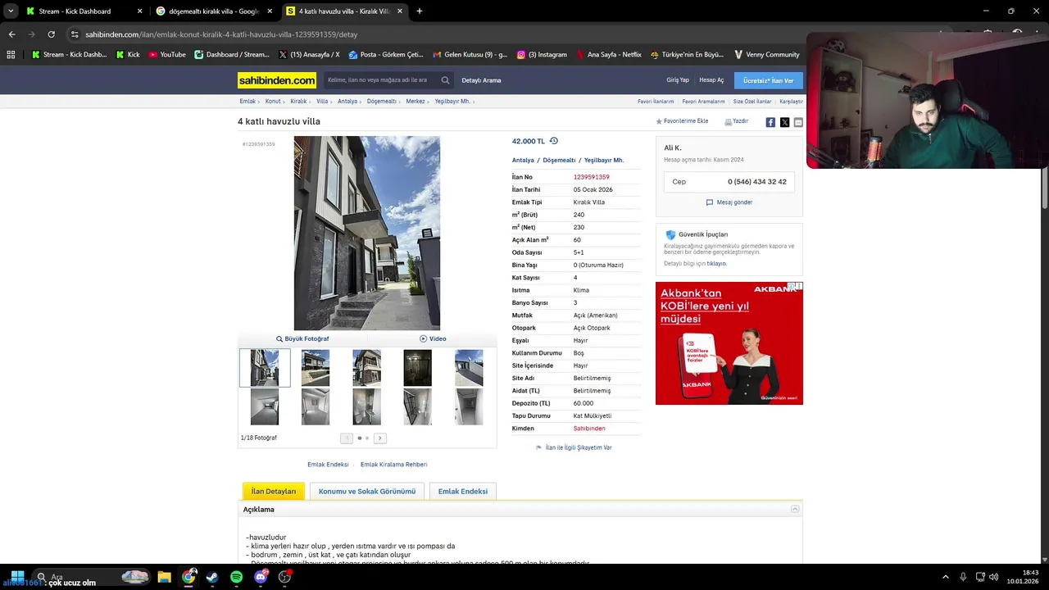
Task: Open Gelen Kutusu Gmail bookmark
Action: point(470,55)
